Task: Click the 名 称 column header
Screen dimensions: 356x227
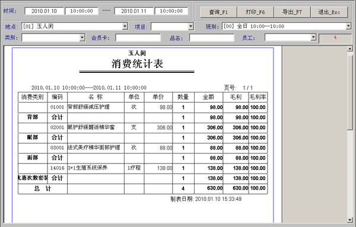Action: [x=96, y=97]
